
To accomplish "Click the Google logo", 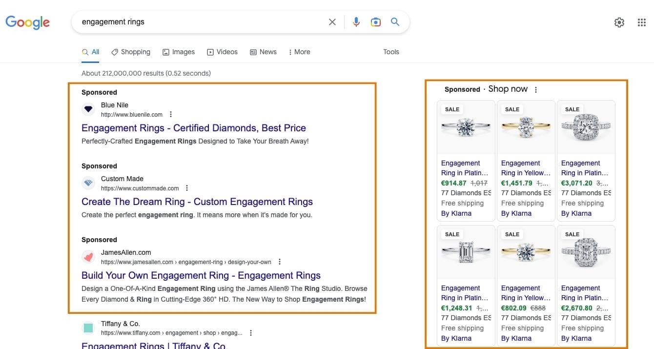I will (27, 22).
